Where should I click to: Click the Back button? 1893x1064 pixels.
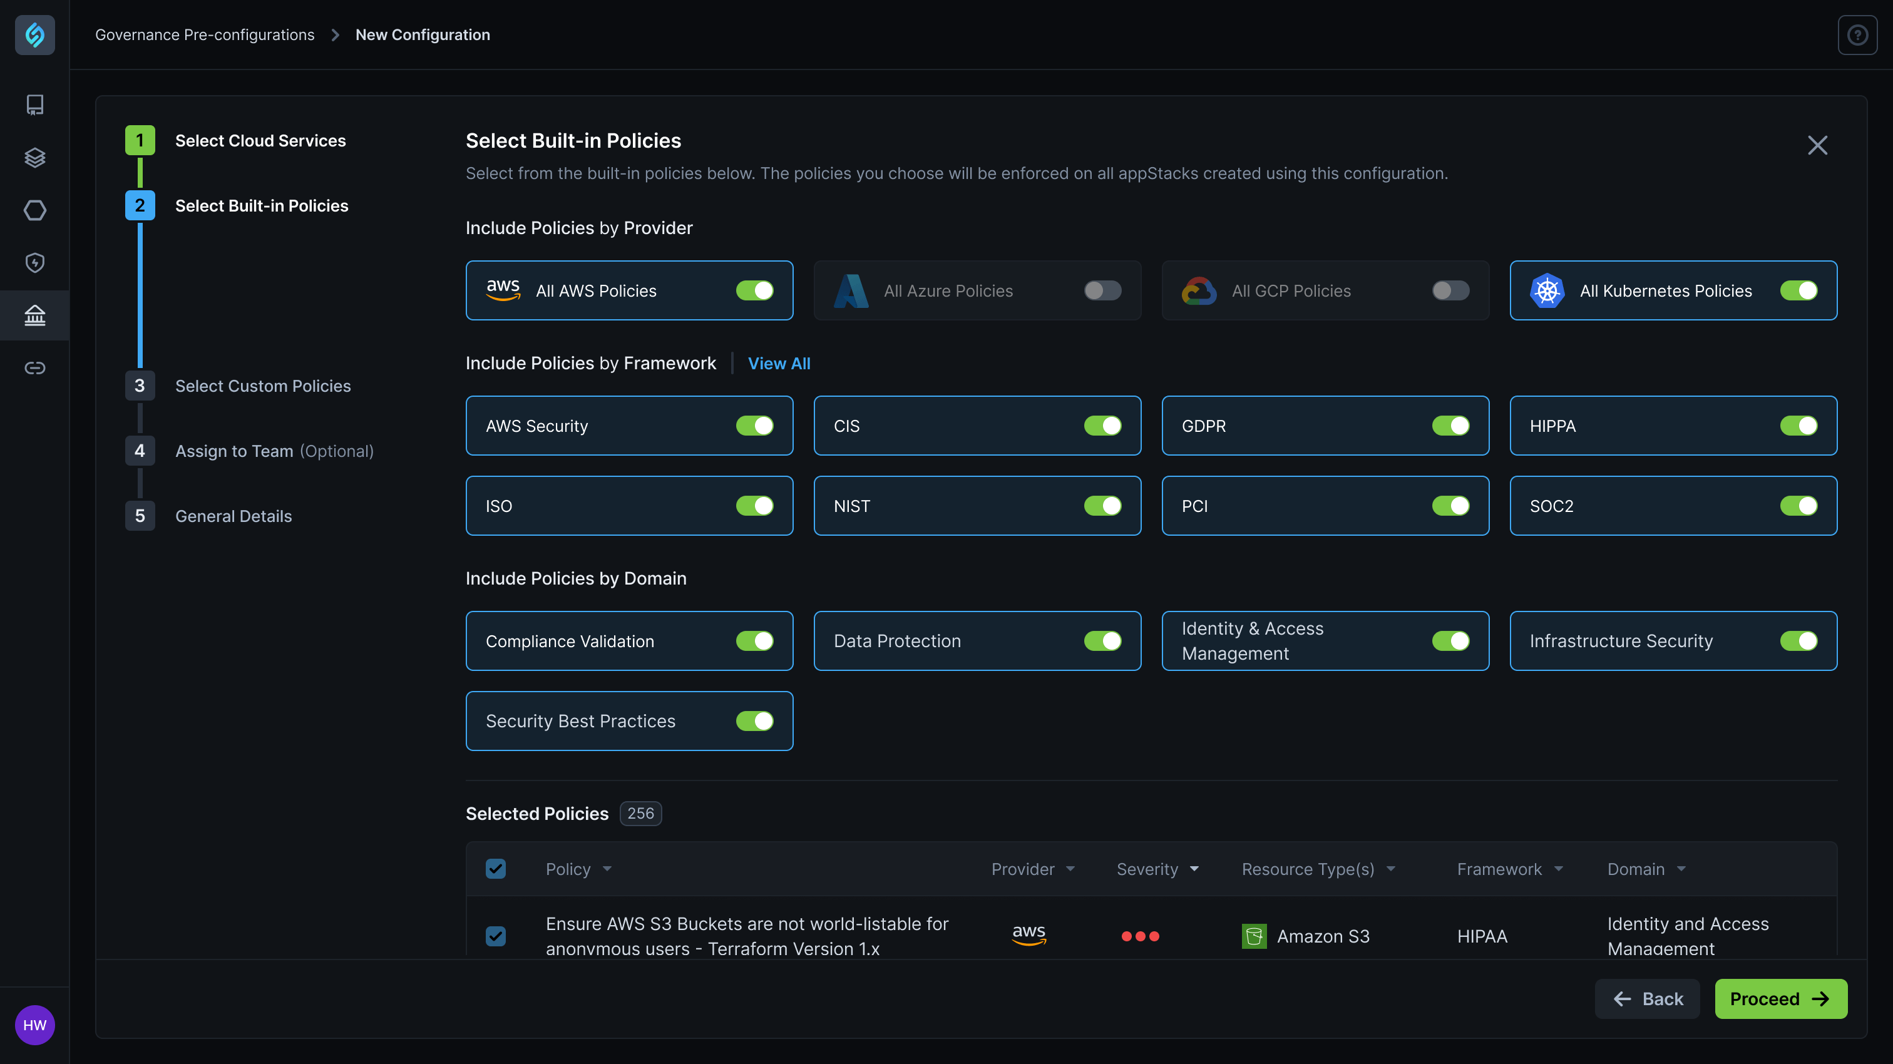point(1647,998)
